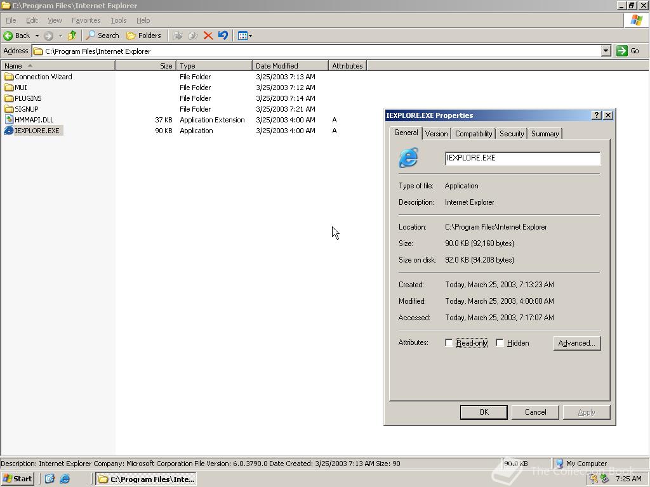Switch to the Summary tab
Screen dimensions: 650x487
coord(545,134)
